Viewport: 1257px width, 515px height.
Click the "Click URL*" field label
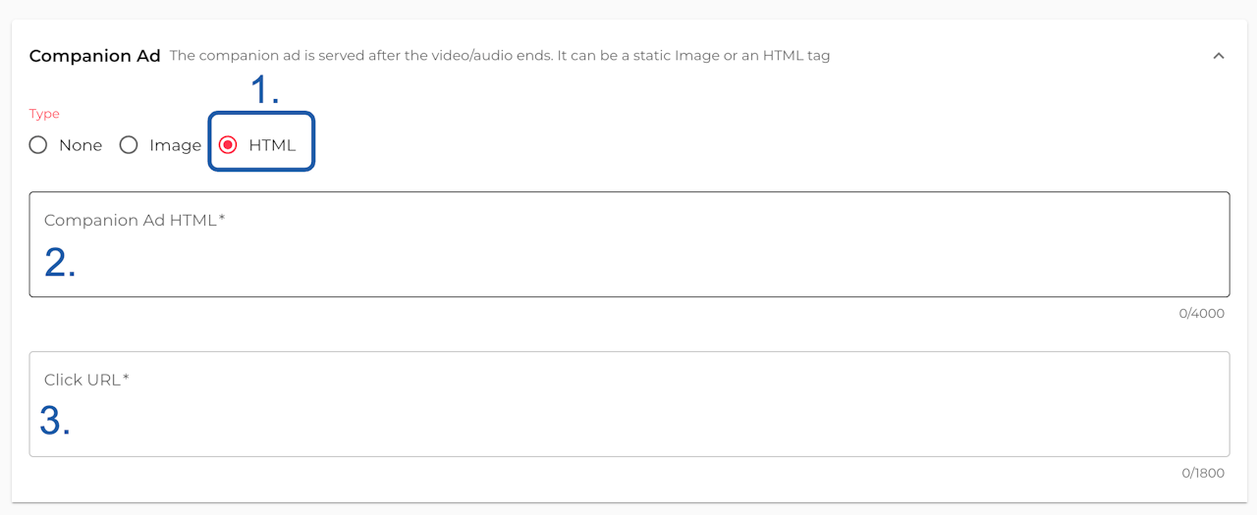pyautogui.click(x=86, y=380)
